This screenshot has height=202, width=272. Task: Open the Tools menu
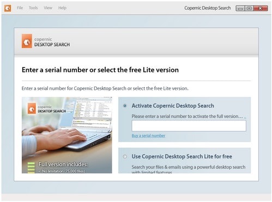(33, 8)
